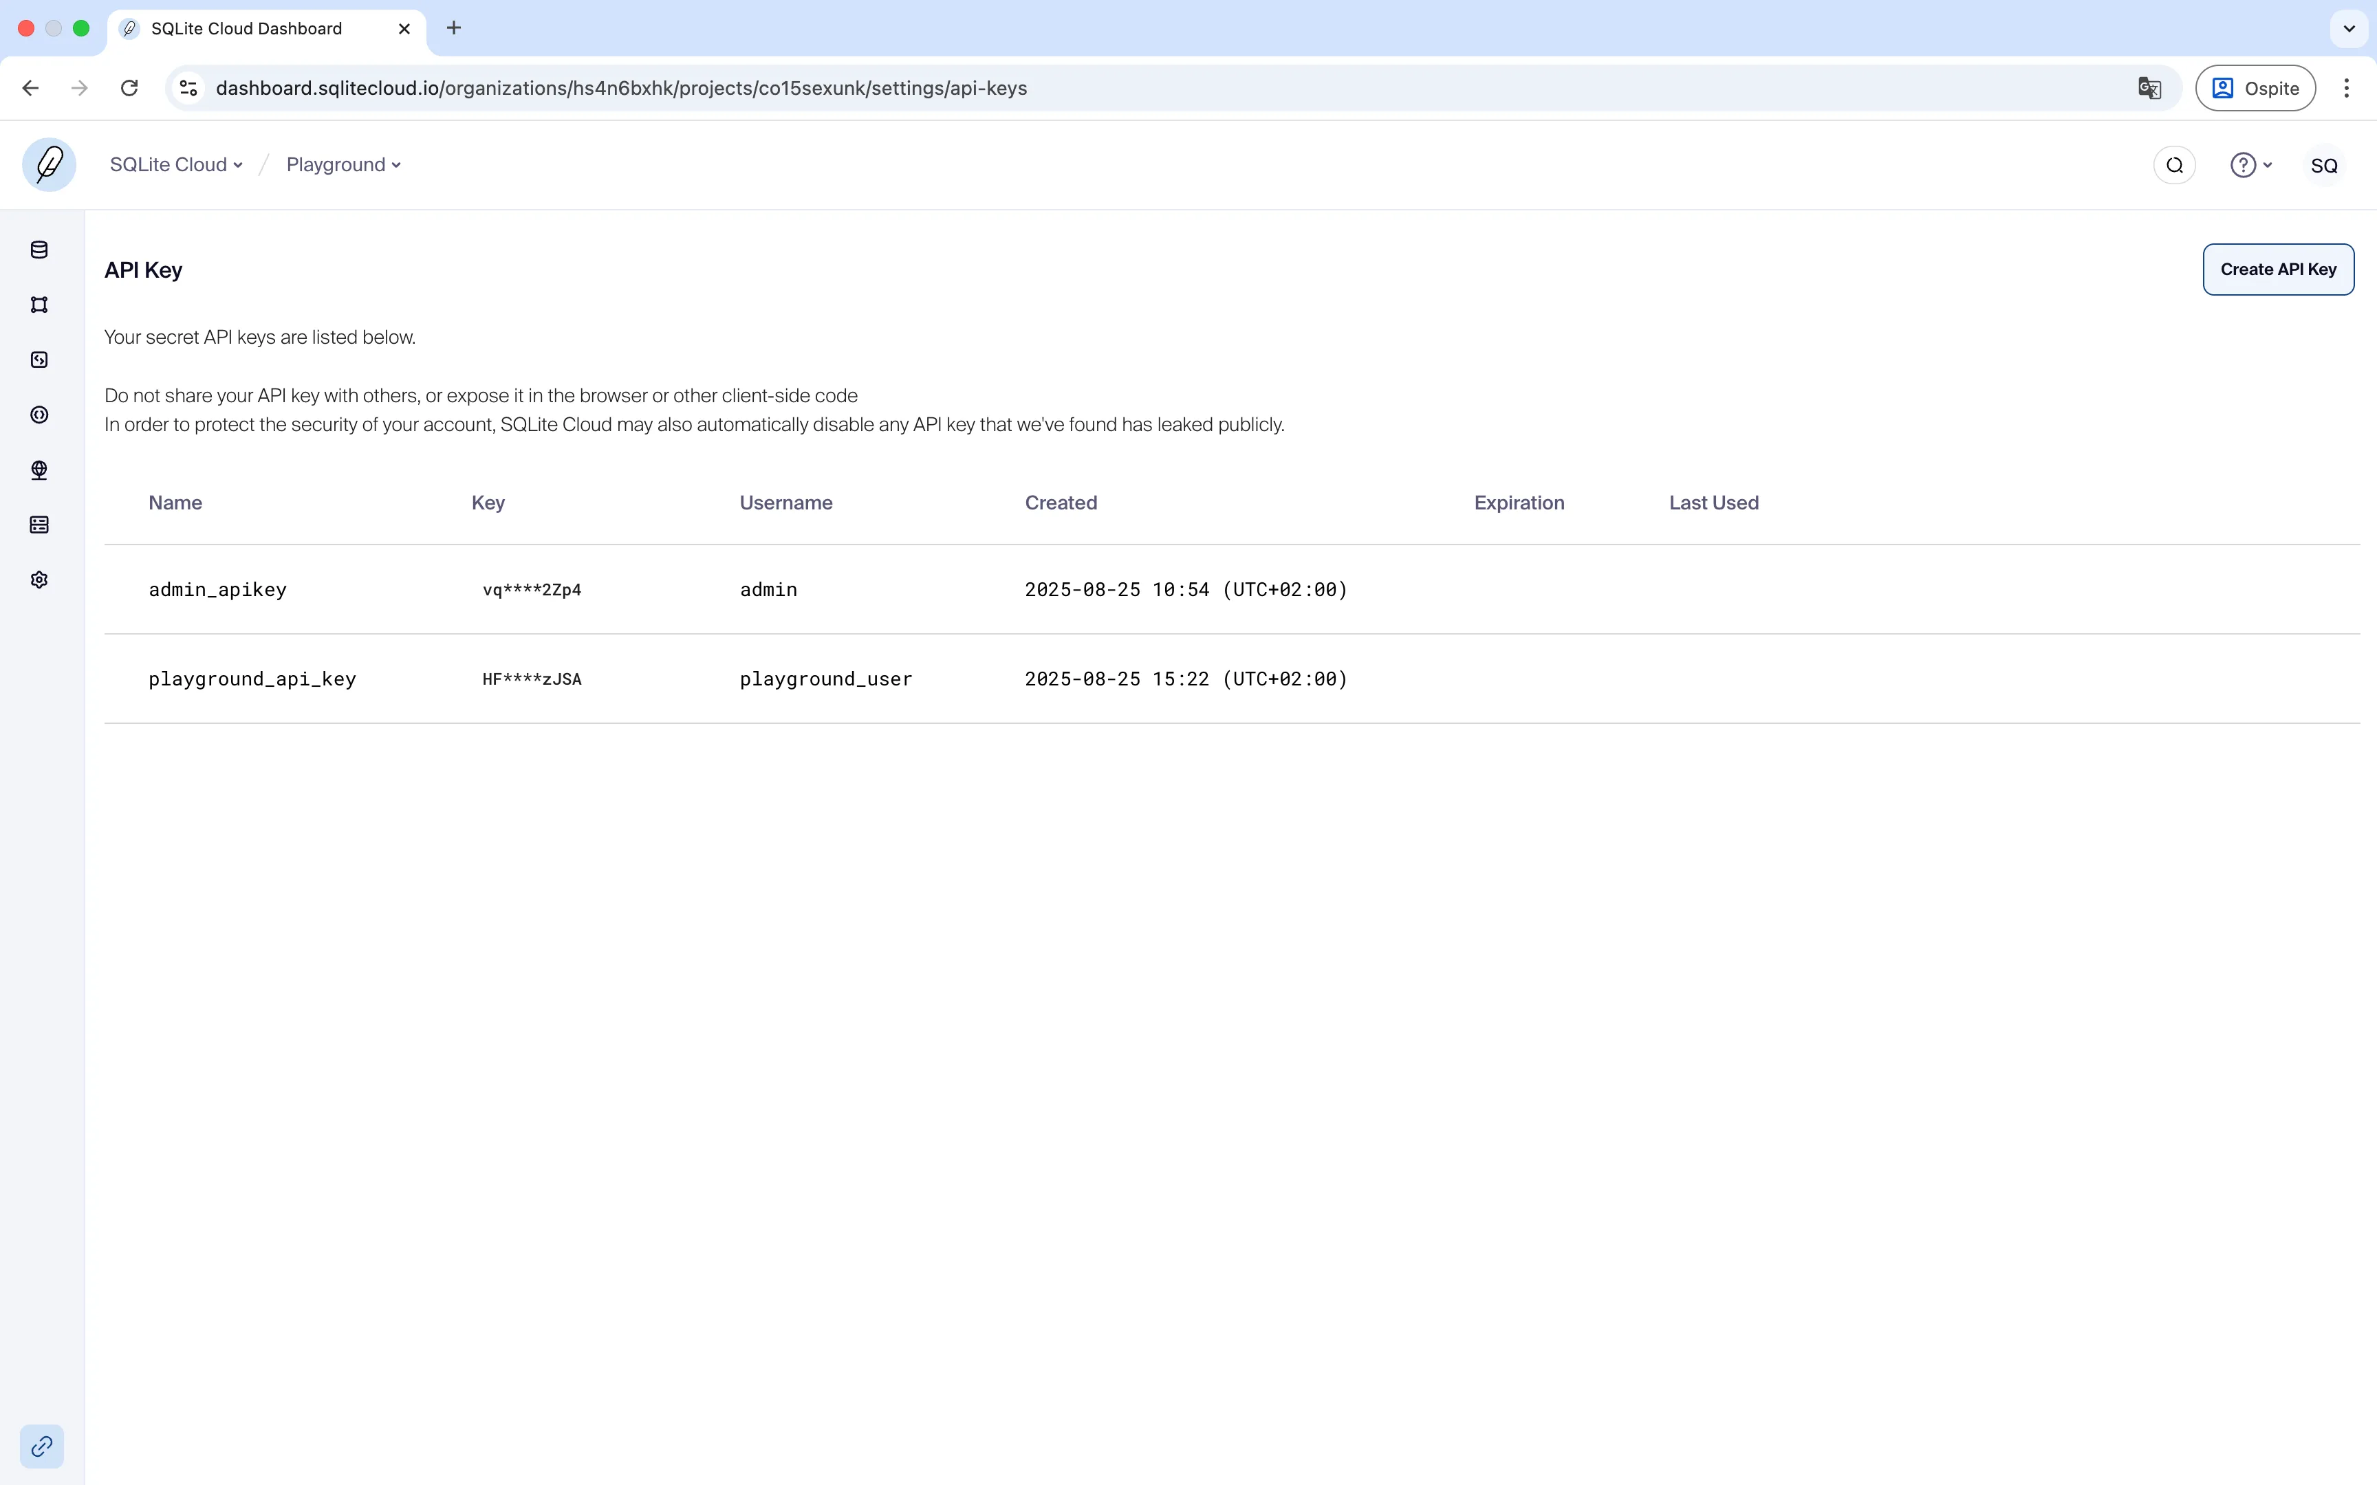Open the Settings gear sidebar icon
The width and height of the screenshot is (2377, 1485).
[39, 580]
